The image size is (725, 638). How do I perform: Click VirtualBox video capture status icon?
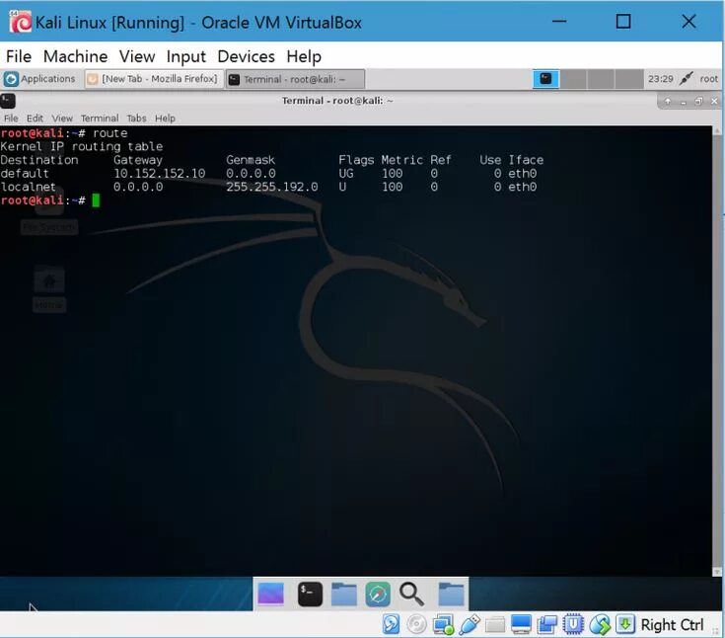pos(547,624)
